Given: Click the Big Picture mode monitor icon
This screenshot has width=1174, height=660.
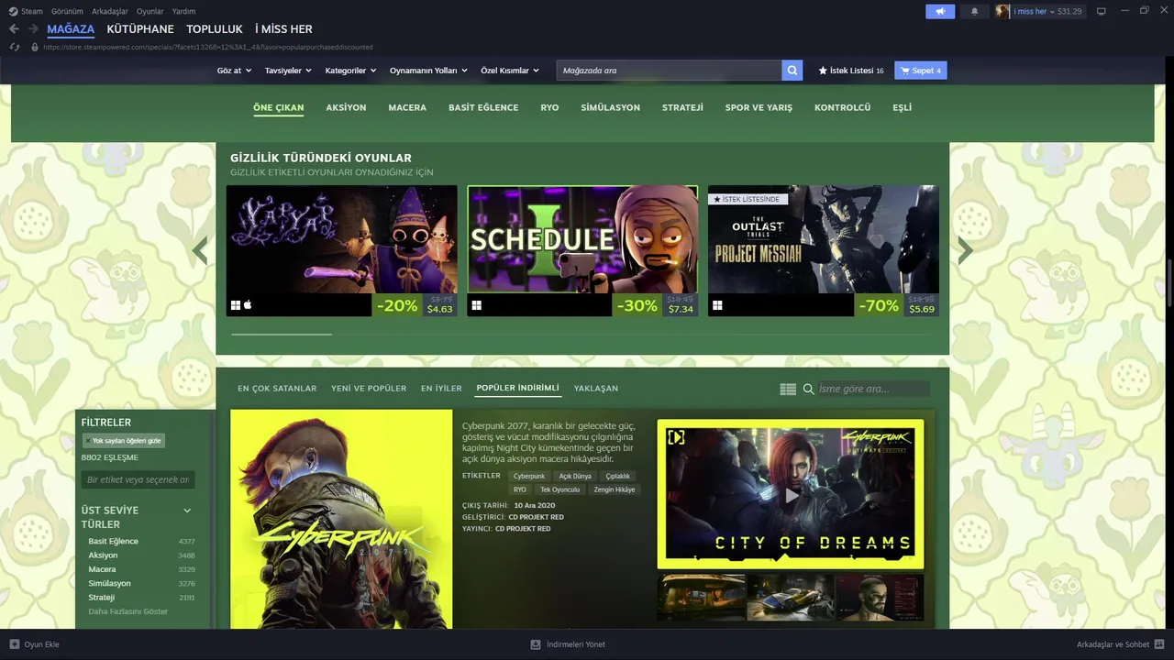Looking at the screenshot, I should point(1102,11).
